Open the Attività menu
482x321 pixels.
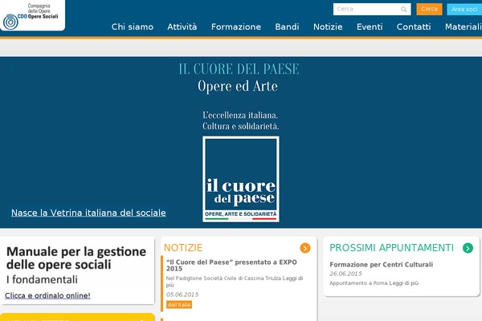(x=182, y=26)
